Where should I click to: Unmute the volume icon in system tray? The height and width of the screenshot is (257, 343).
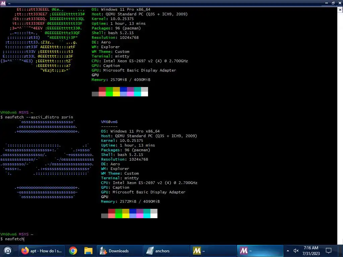(x=296, y=251)
